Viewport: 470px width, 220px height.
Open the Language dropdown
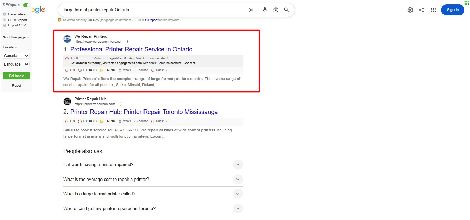click(16, 64)
